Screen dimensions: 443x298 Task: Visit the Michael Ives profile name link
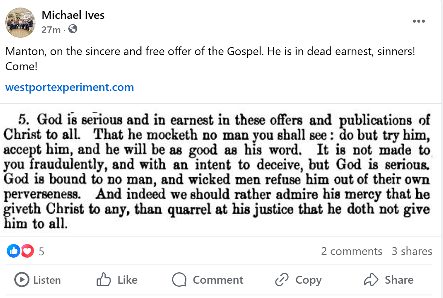click(73, 15)
